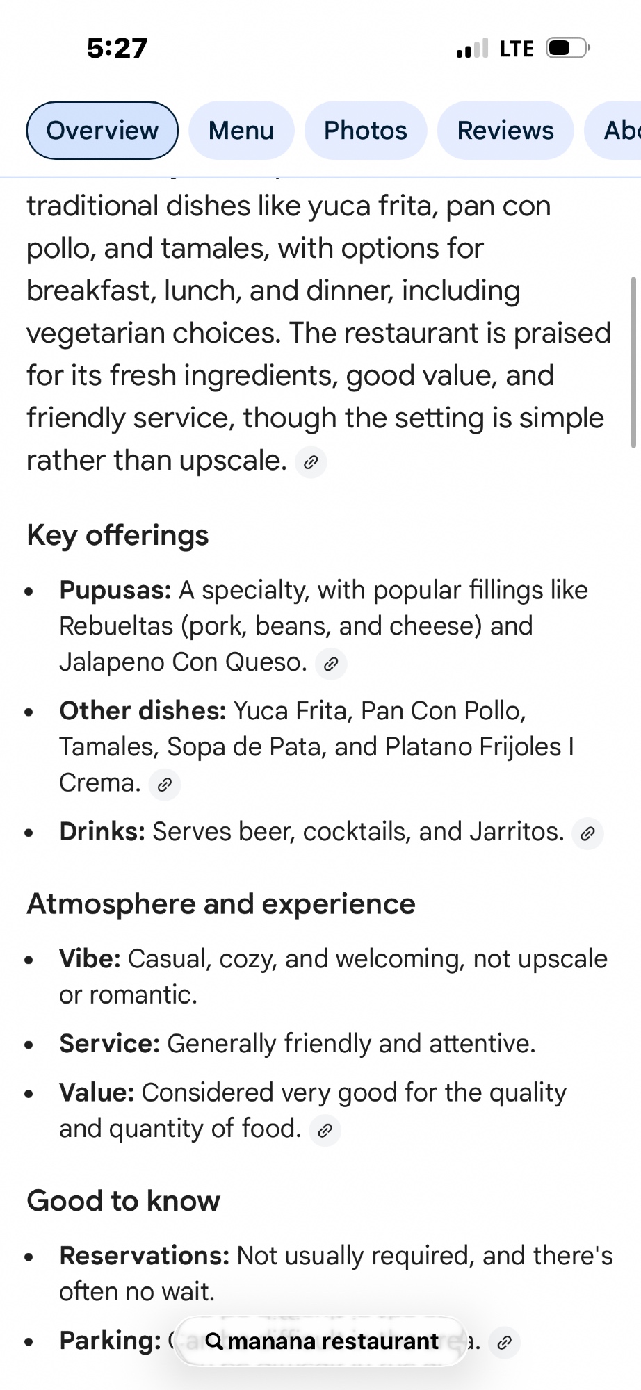Switch to the Menu tab

click(241, 131)
